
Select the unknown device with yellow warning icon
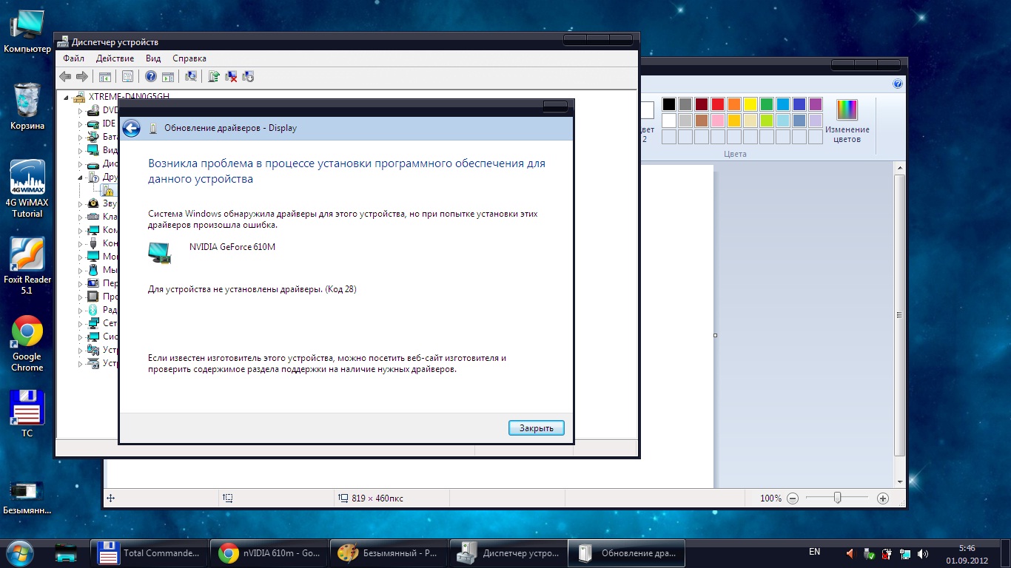pos(107,190)
